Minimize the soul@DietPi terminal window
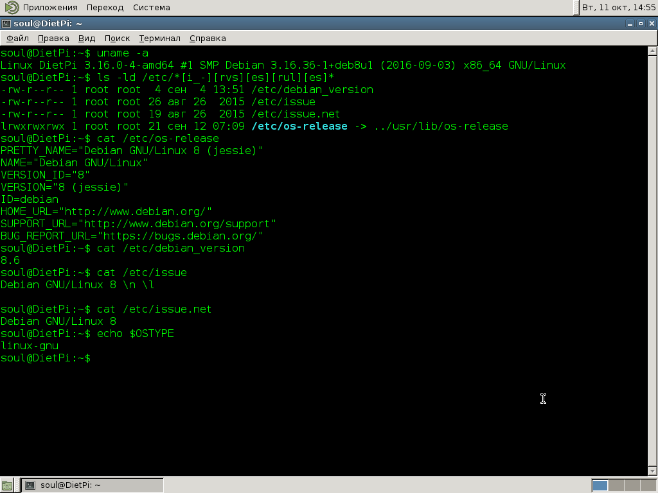 [630, 24]
